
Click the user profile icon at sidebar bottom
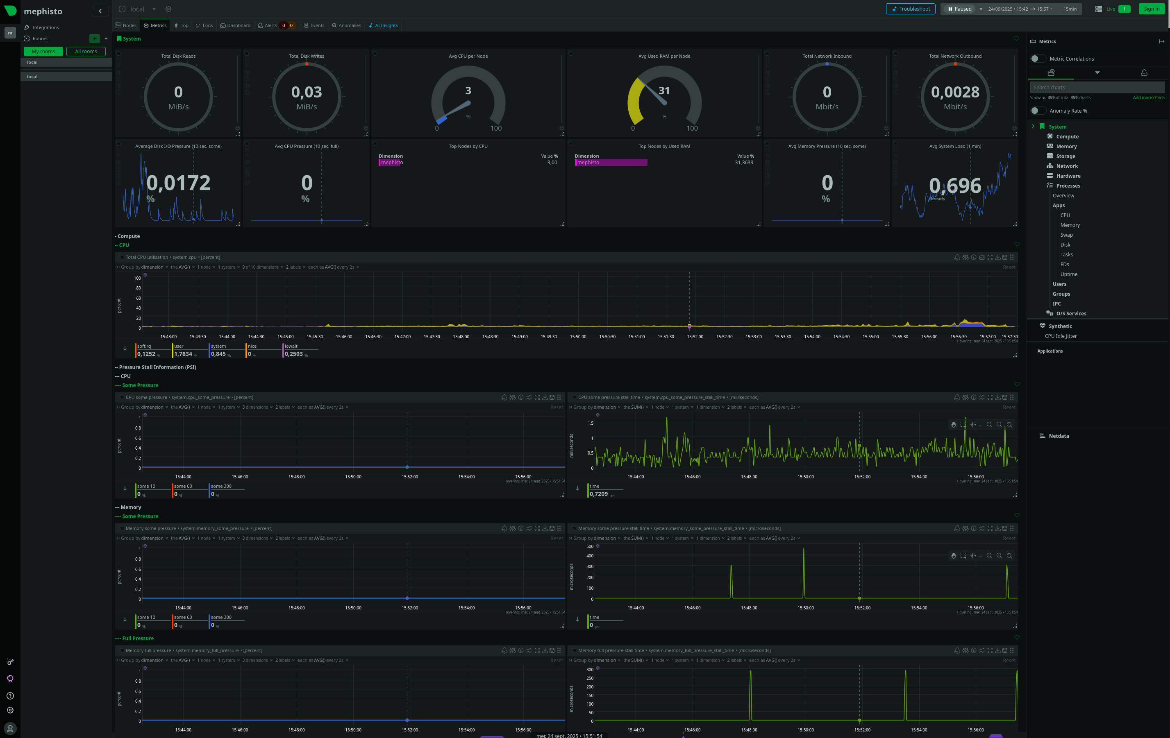pos(10,728)
